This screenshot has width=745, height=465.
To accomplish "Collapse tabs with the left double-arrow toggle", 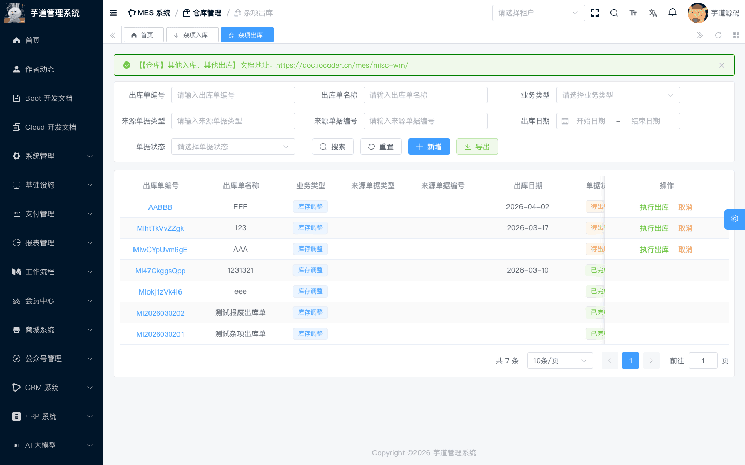I will [112, 35].
